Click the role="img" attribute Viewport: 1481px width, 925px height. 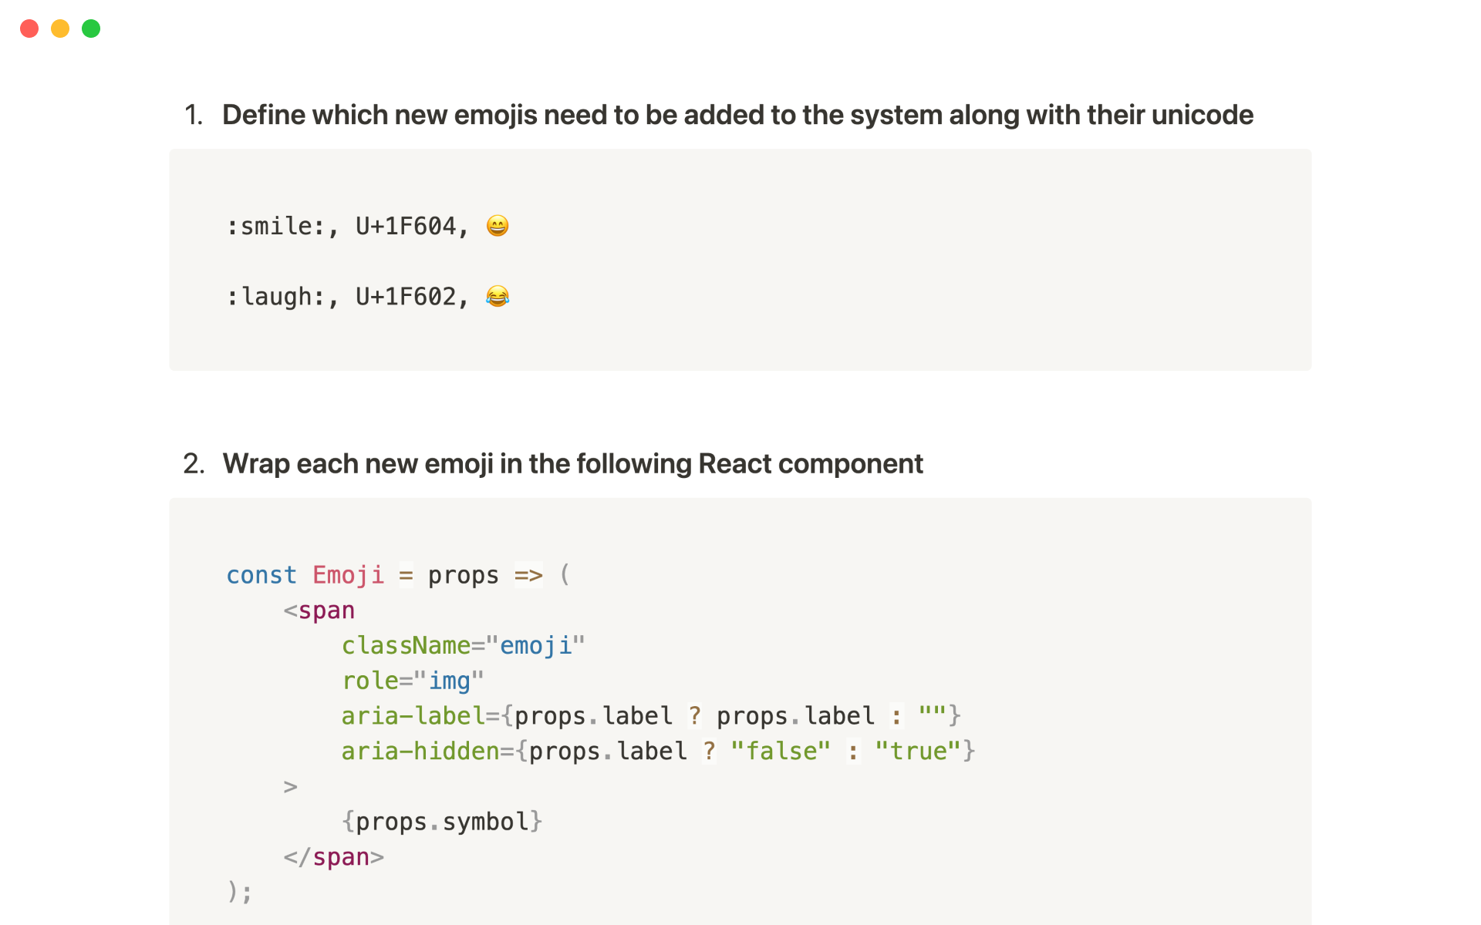tap(412, 681)
